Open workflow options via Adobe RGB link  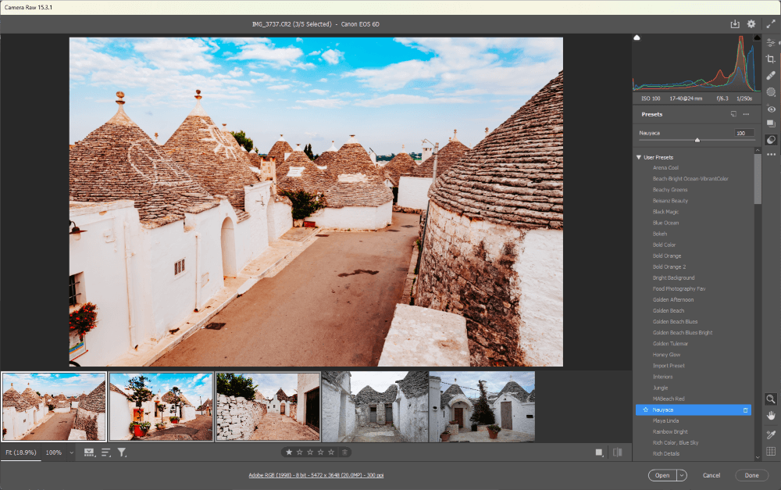pos(317,475)
